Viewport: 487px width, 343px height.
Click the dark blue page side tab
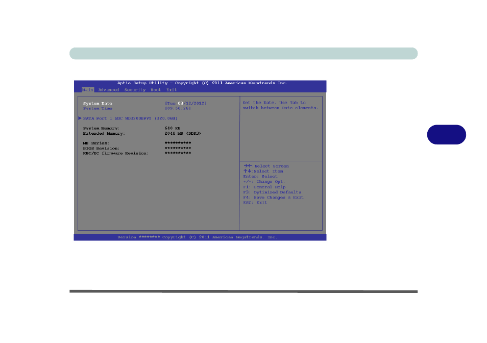[446, 134]
